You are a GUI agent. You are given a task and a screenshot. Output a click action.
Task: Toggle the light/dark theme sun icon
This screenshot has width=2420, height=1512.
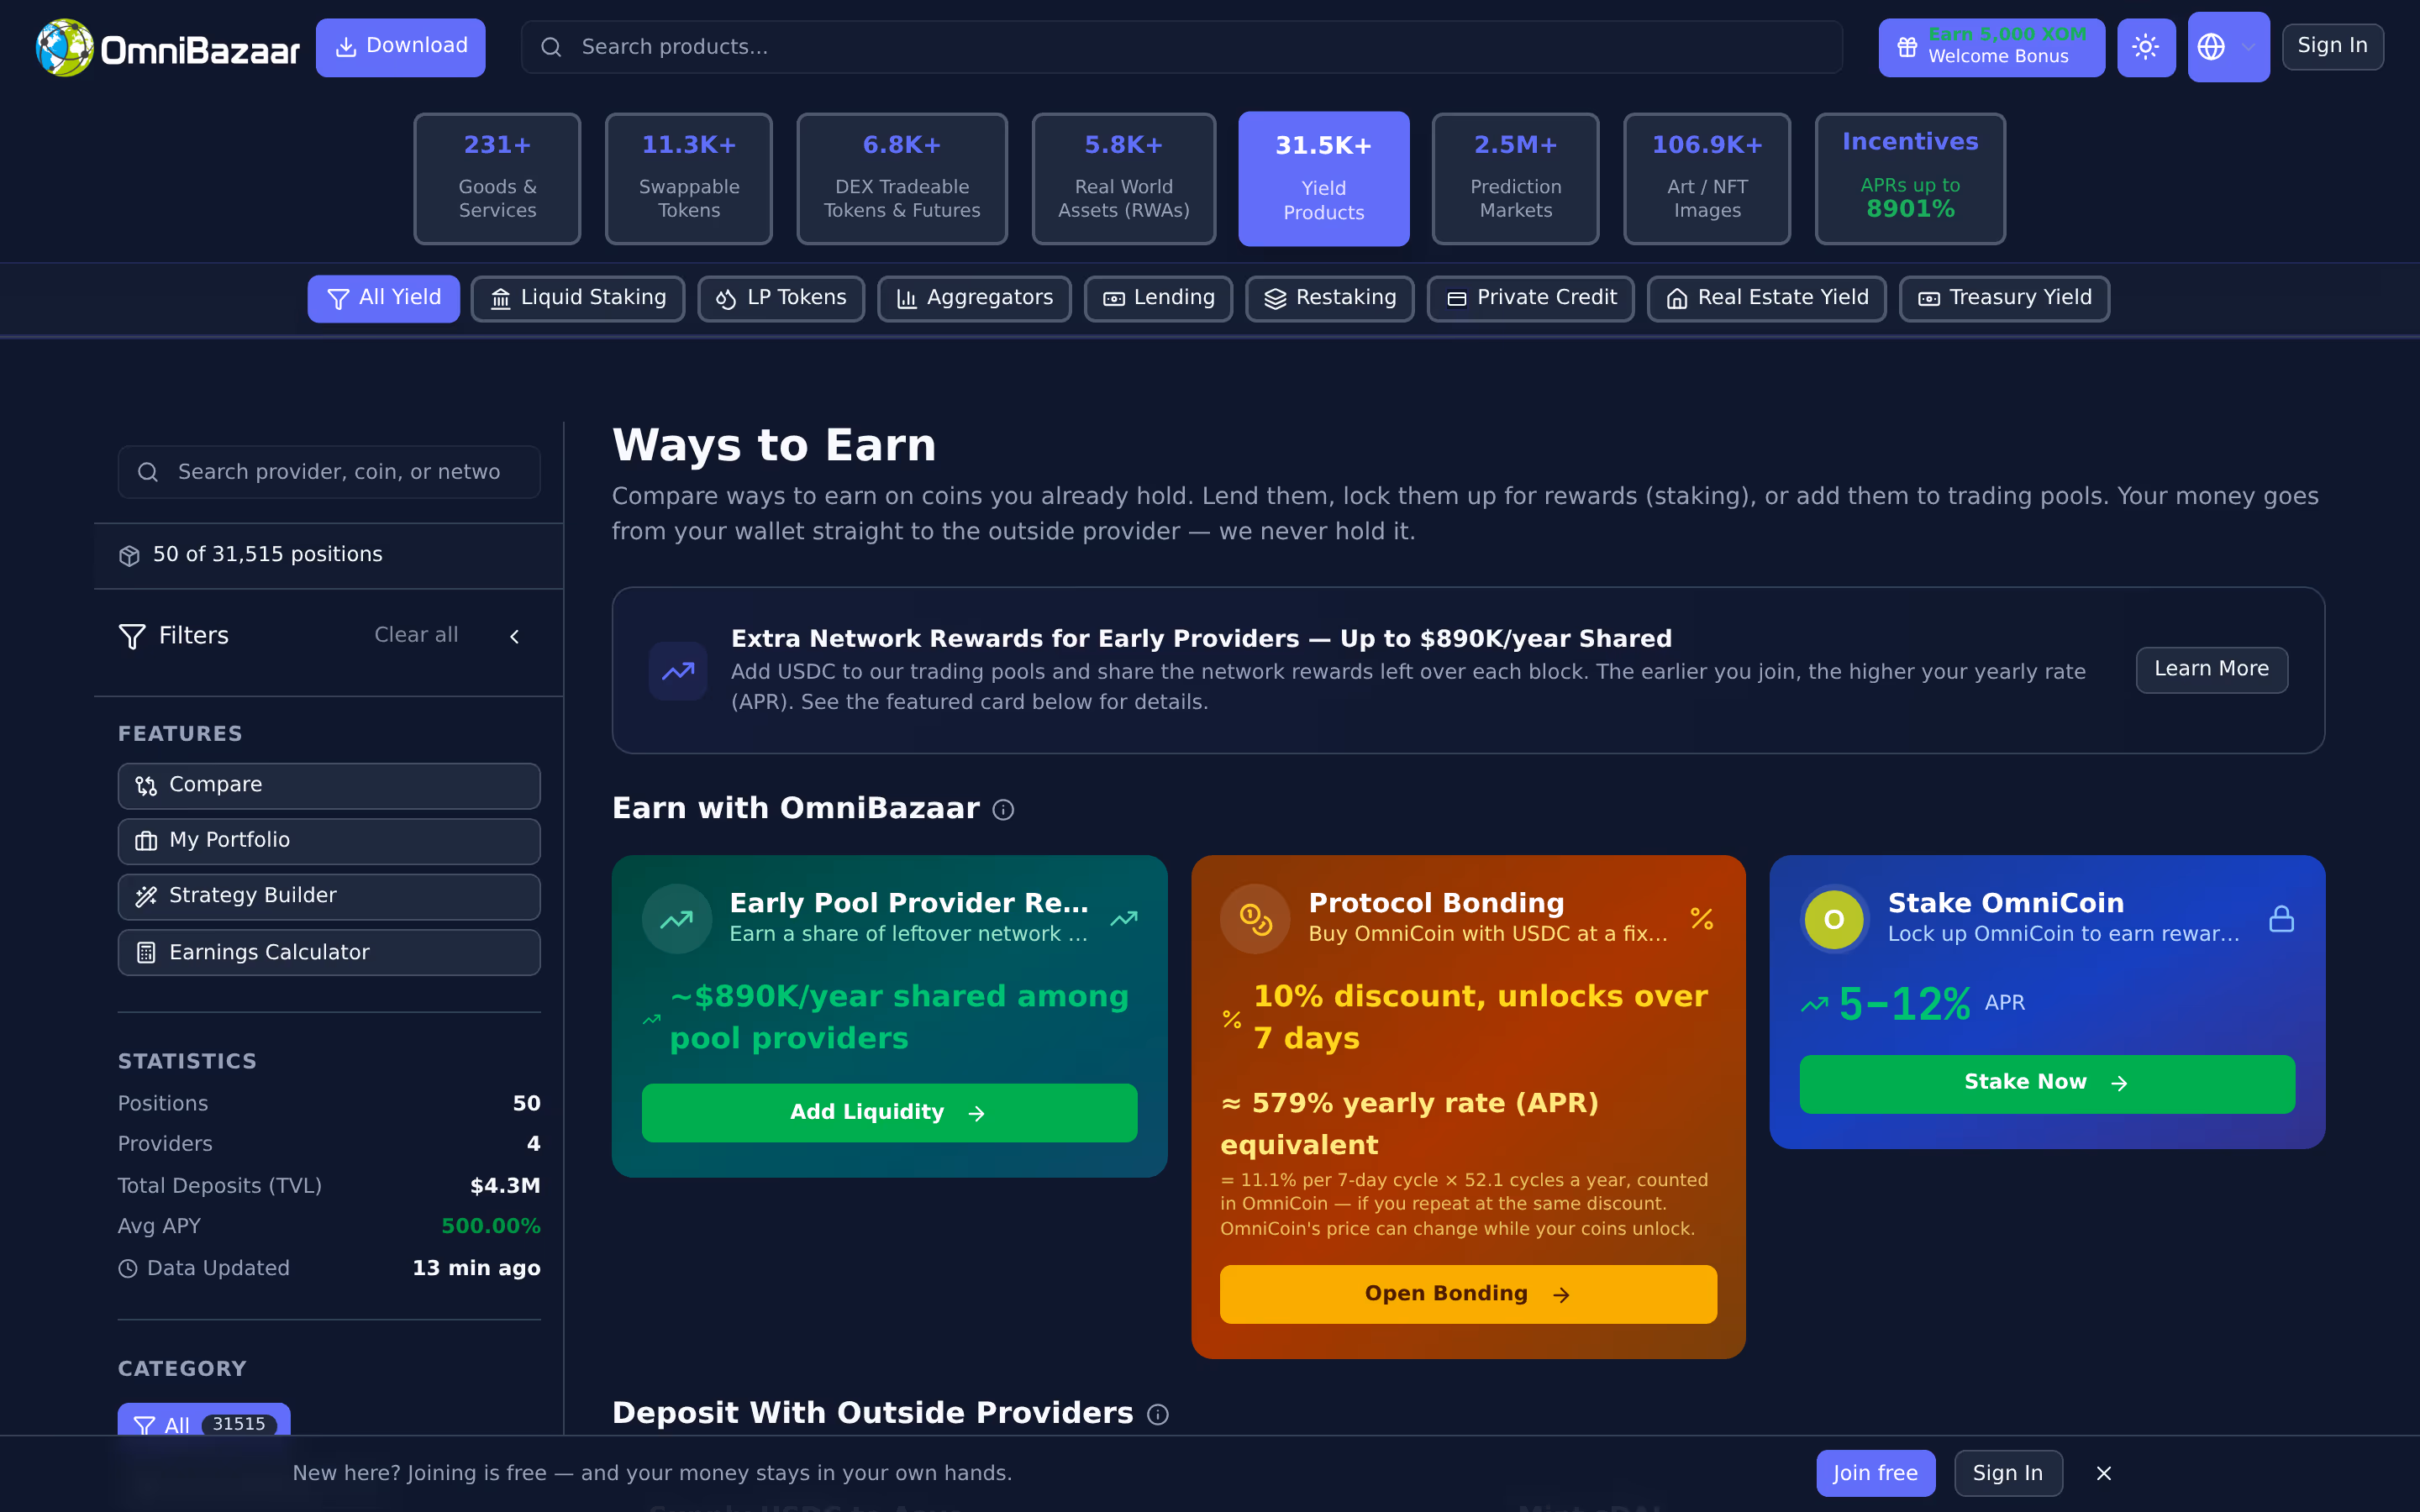[2146, 47]
